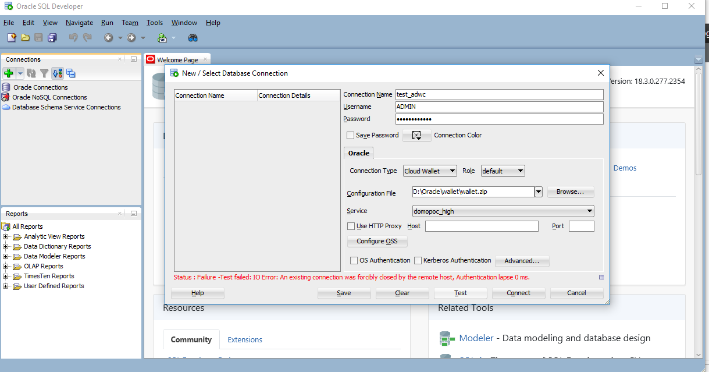
Task: Click the Advanced... button
Action: 522,261
